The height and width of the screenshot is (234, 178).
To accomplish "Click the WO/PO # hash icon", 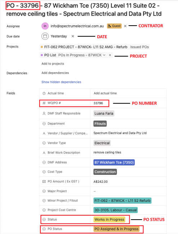I will 44,103.
